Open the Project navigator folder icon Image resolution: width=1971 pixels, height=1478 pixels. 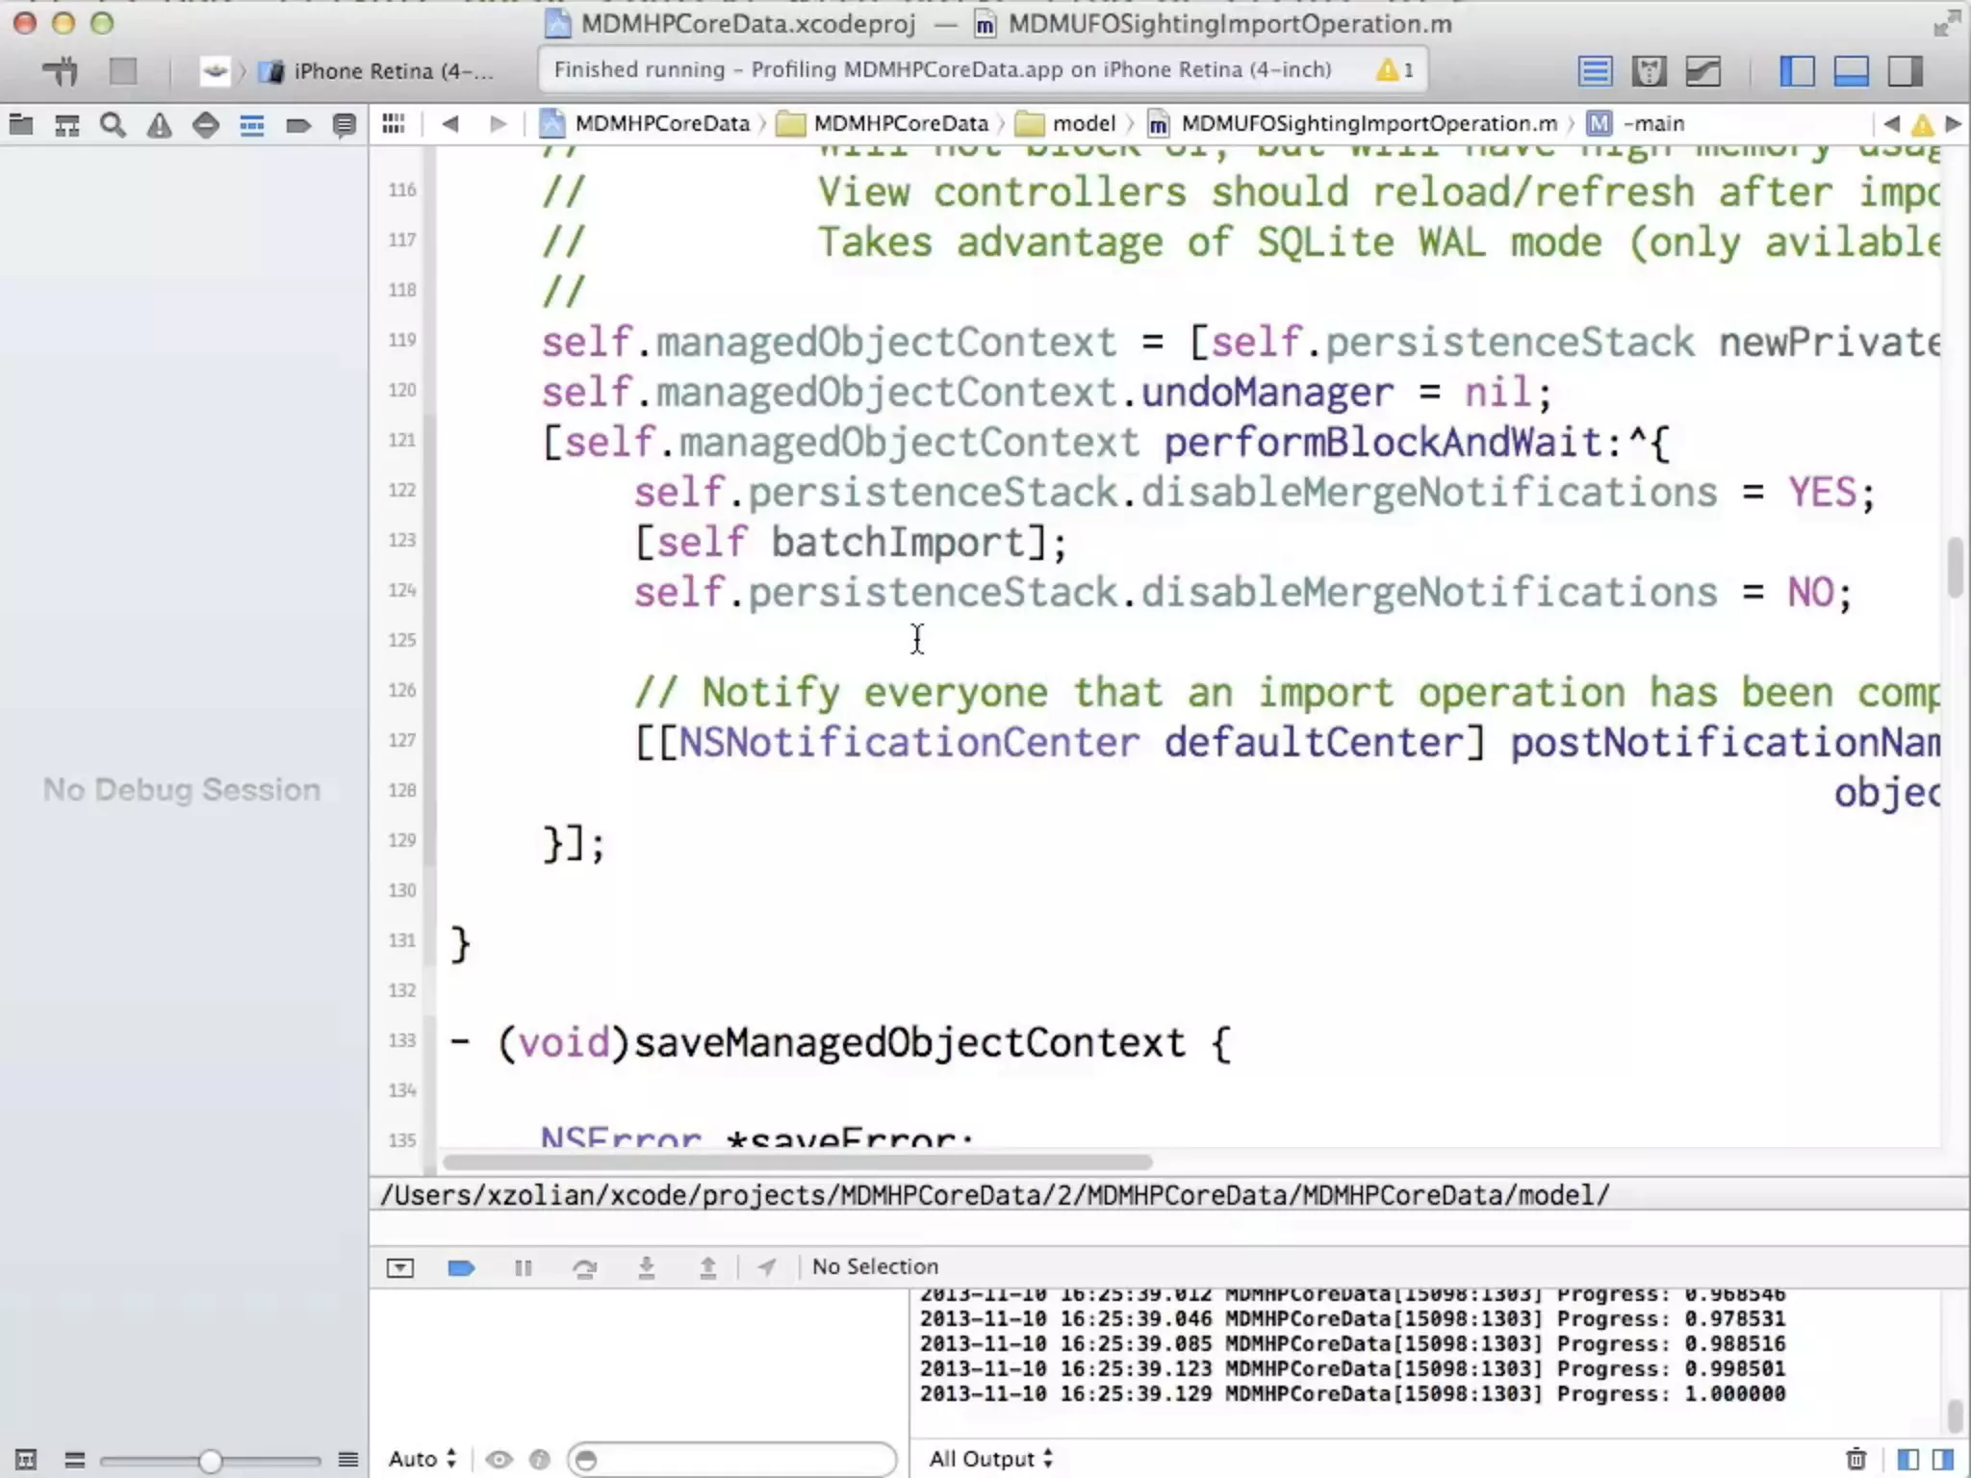(x=20, y=125)
